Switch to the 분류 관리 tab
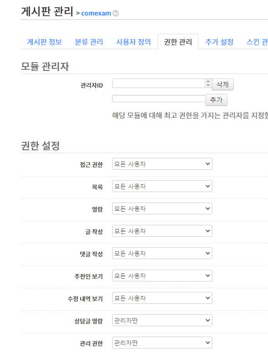268x359 pixels. coord(89,42)
